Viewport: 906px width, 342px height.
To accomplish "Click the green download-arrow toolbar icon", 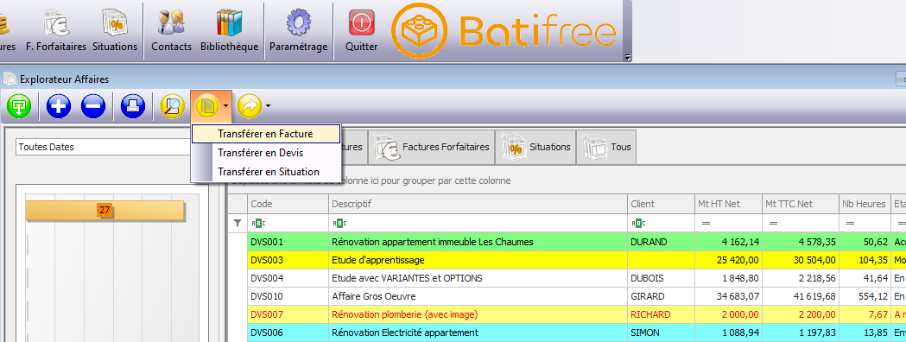I will coord(19,106).
